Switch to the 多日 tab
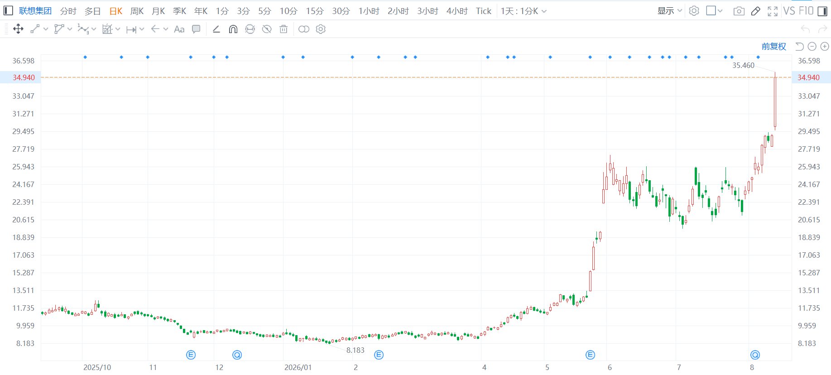Viewport: 831px width, 375px height. (x=93, y=11)
